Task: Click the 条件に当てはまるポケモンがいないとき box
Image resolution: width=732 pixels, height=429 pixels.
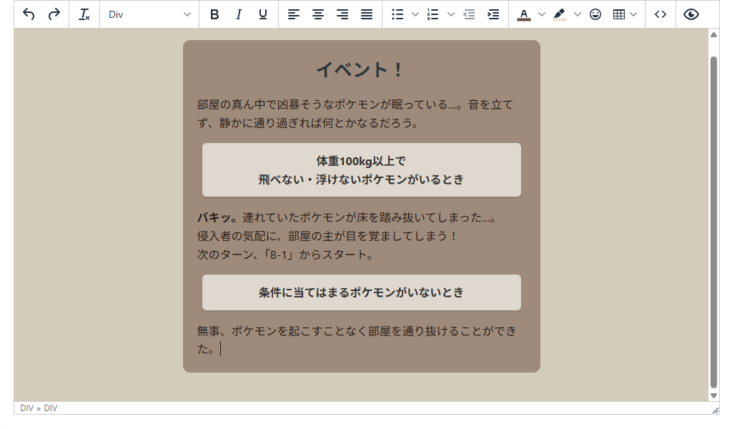Action: click(361, 292)
